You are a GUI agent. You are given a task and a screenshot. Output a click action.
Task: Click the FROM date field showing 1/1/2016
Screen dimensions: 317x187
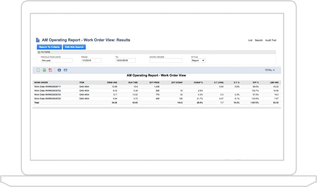(x=91, y=60)
